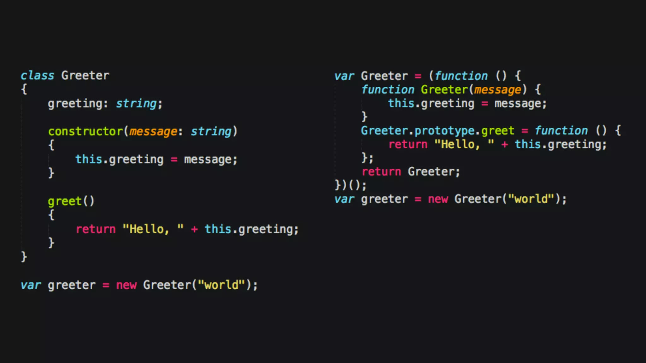Click the string type in constructor parameter

[x=211, y=131]
